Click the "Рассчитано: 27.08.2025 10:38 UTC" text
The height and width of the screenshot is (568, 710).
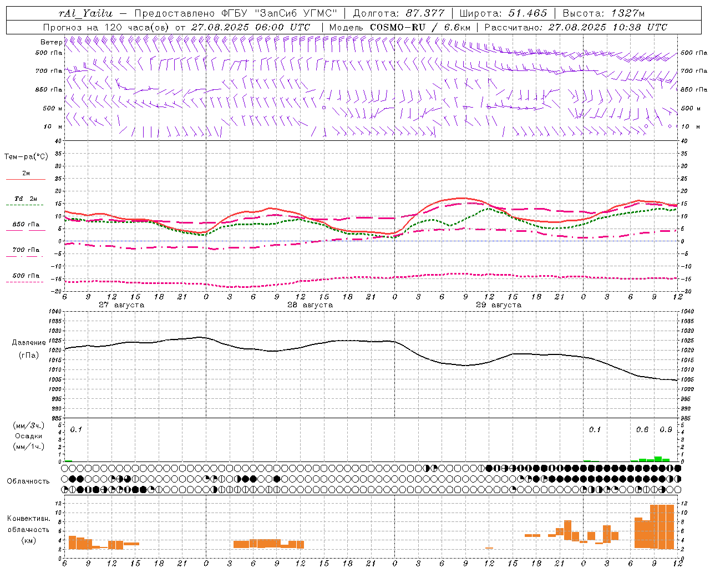[x=576, y=27]
